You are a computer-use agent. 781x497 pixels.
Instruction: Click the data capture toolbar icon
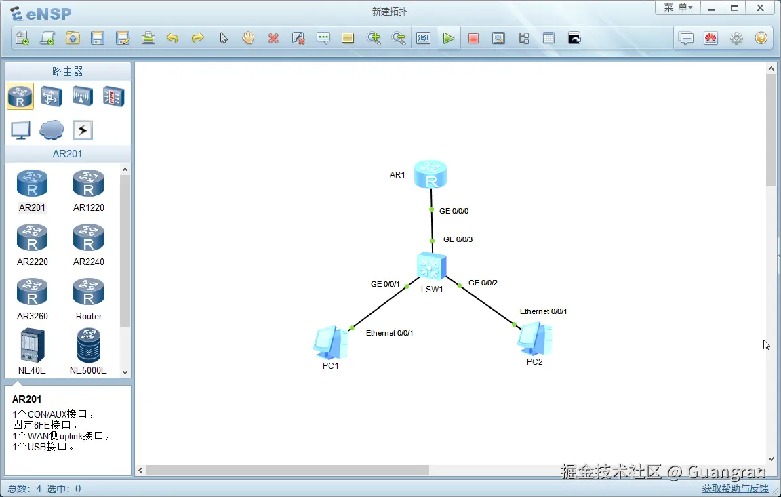[x=498, y=39]
